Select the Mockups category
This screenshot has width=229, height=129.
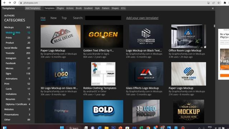pos(17,27)
